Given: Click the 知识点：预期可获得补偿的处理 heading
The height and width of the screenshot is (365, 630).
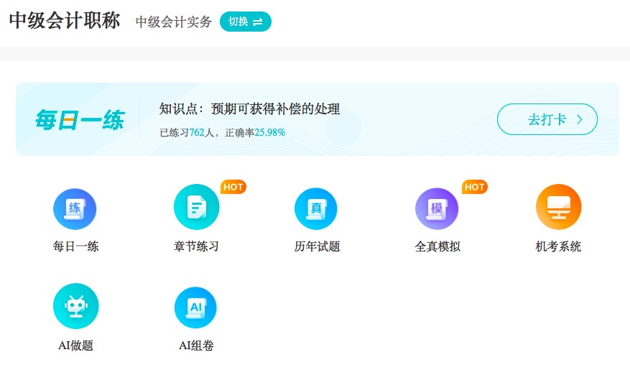Looking at the screenshot, I should click(249, 109).
